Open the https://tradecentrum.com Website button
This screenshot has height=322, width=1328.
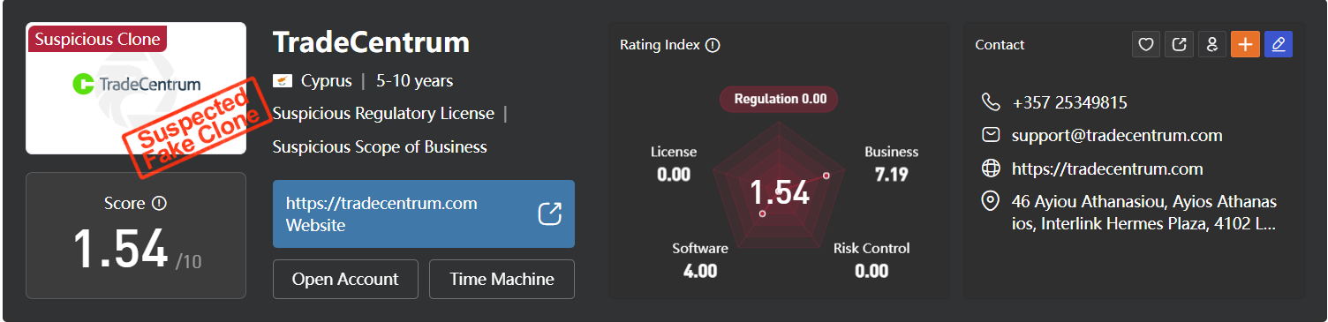click(x=424, y=214)
